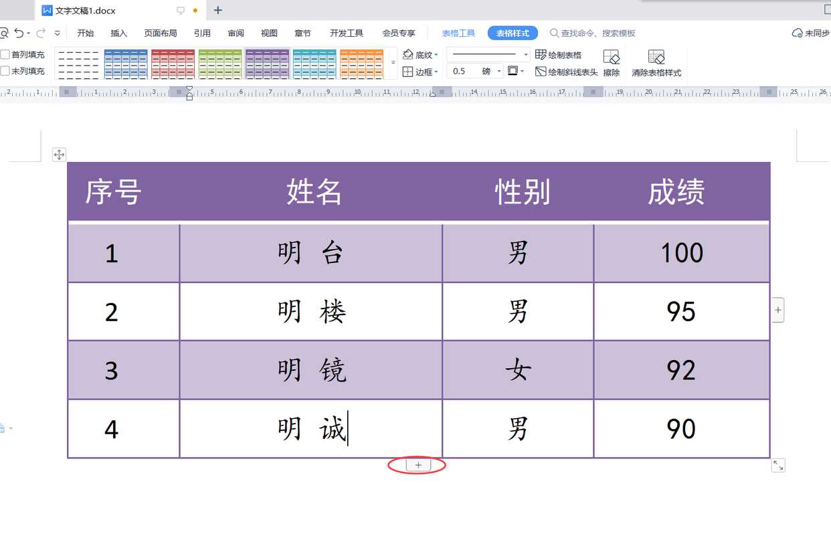Screen dimensions: 831x540
Task: Click the undo arrow icon
Action: [x=18, y=33]
